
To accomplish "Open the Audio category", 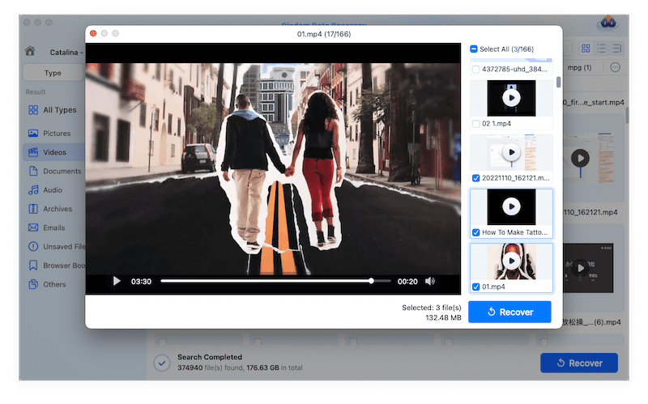I will [53, 190].
